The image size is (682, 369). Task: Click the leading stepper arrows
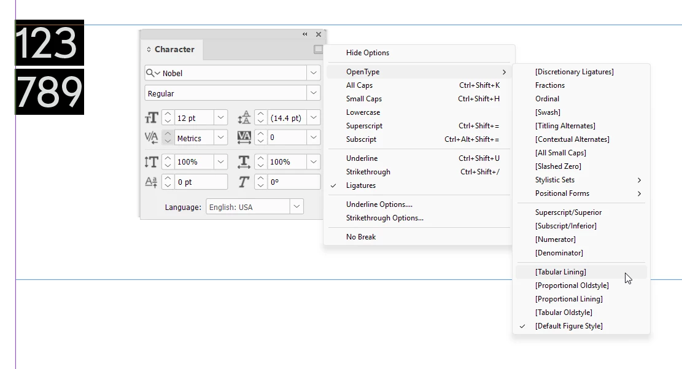[x=260, y=117]
